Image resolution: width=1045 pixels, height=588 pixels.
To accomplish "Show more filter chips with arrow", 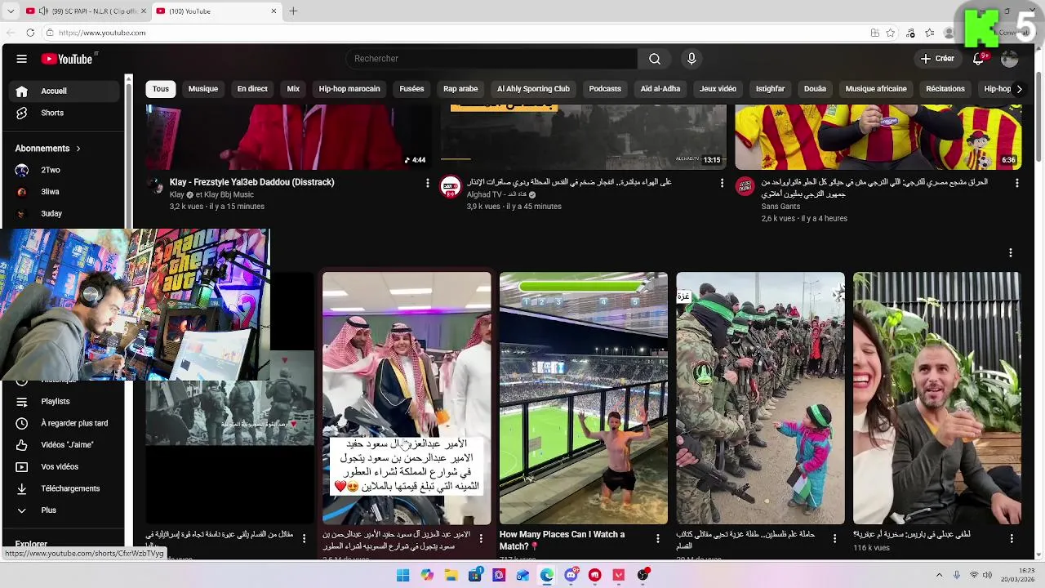I will (1018, 89).
